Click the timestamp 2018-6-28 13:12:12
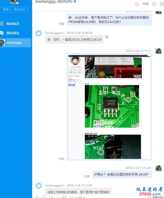Screen dimensions: 164x198 coord(138,51)
